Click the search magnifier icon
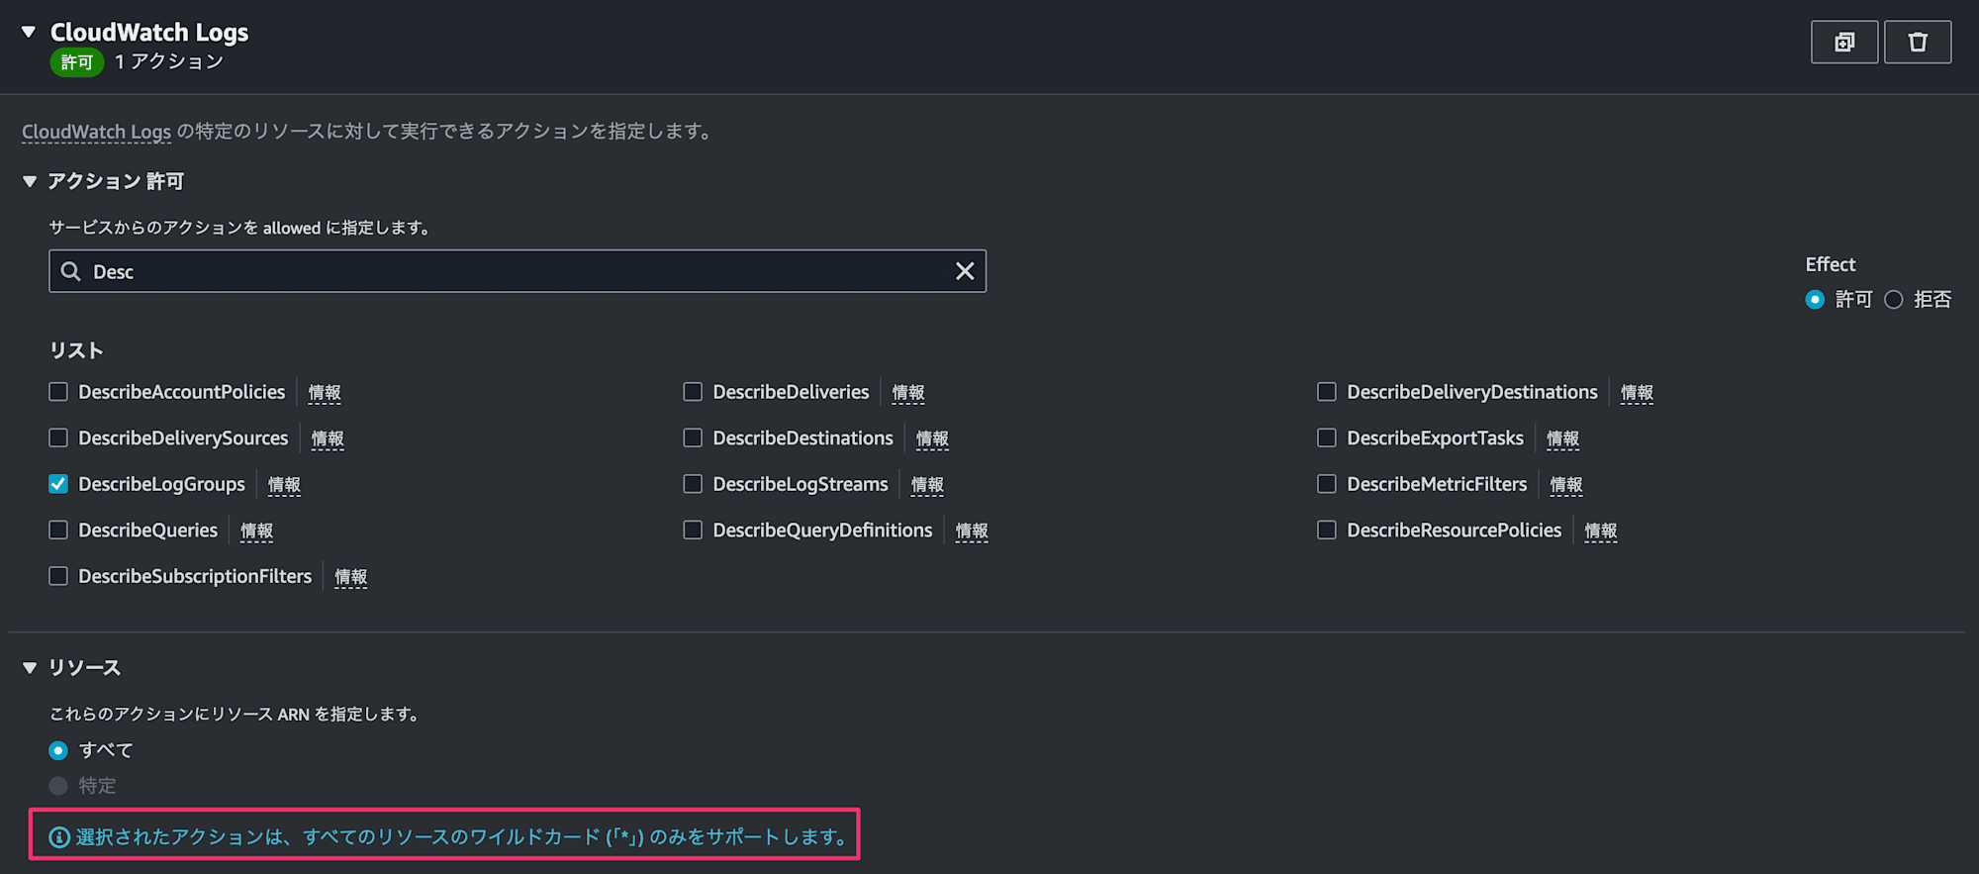The height and width of the screenshot is (874, 1979). (70, 271)
